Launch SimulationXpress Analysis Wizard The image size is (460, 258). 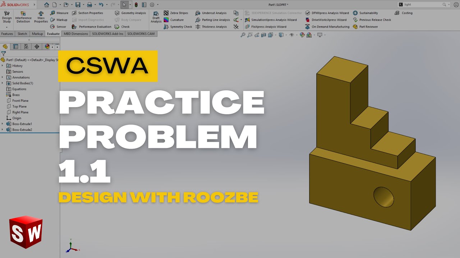(x=271, y=20)
